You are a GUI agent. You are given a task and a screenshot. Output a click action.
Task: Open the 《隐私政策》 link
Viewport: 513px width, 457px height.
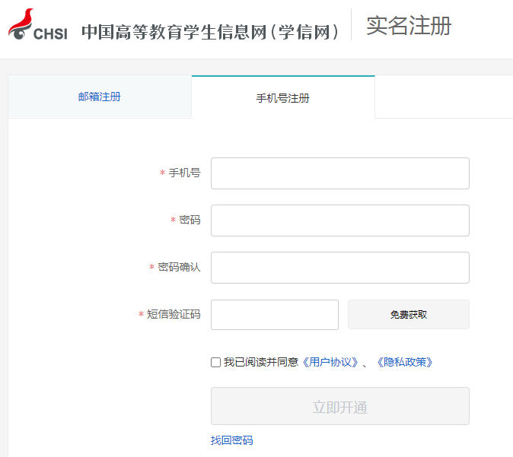coord(405,362)
